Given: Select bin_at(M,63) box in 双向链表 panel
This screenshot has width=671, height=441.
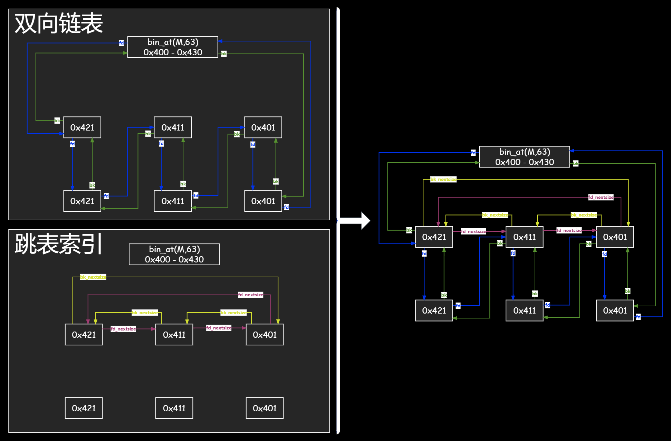Looking at the screenshot, I should point(173,47).
